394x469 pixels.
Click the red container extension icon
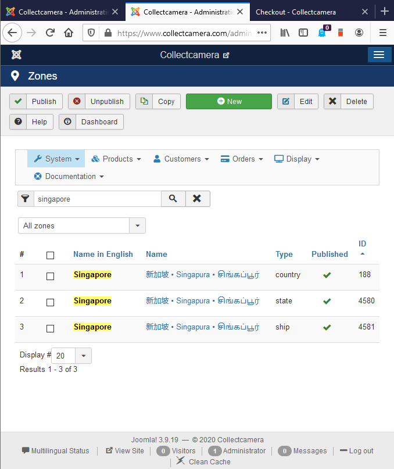pos(341,33)
